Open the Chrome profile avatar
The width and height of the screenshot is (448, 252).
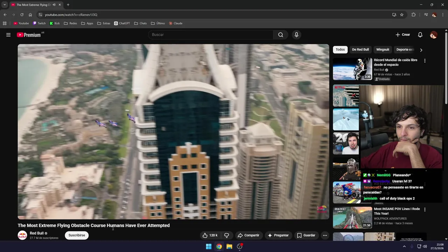434,15
